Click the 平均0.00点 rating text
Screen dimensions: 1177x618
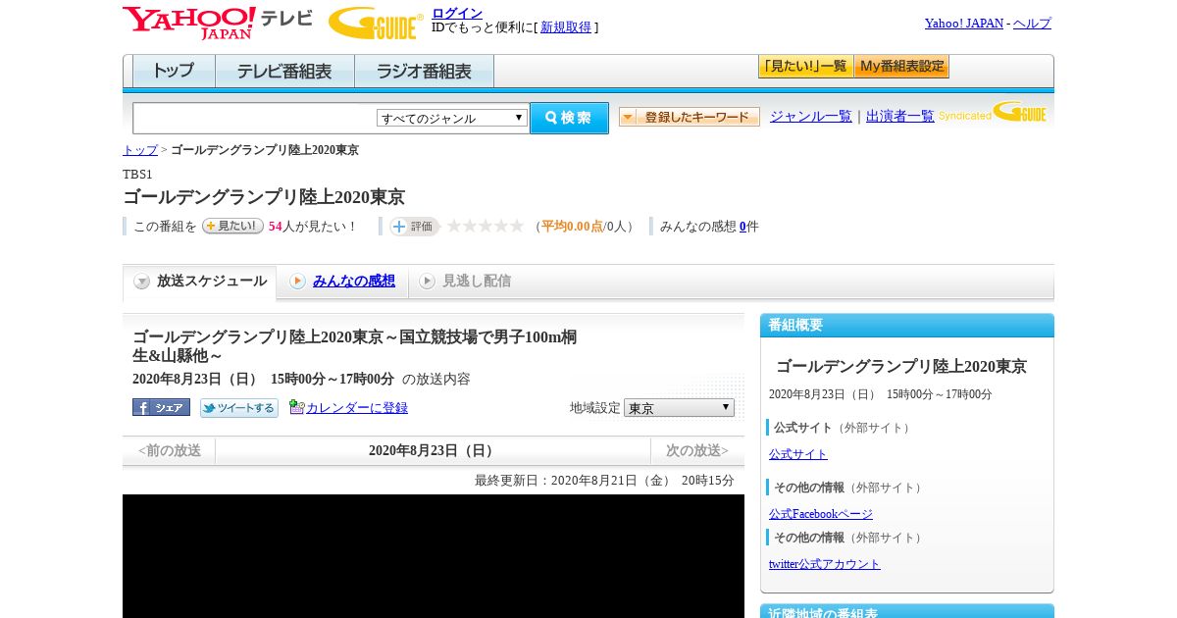point(573,227)
